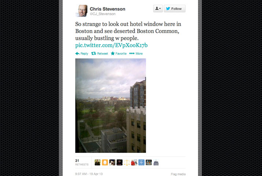
Task: Open the gray building avatar retweeter
Action: coord(156,162)
